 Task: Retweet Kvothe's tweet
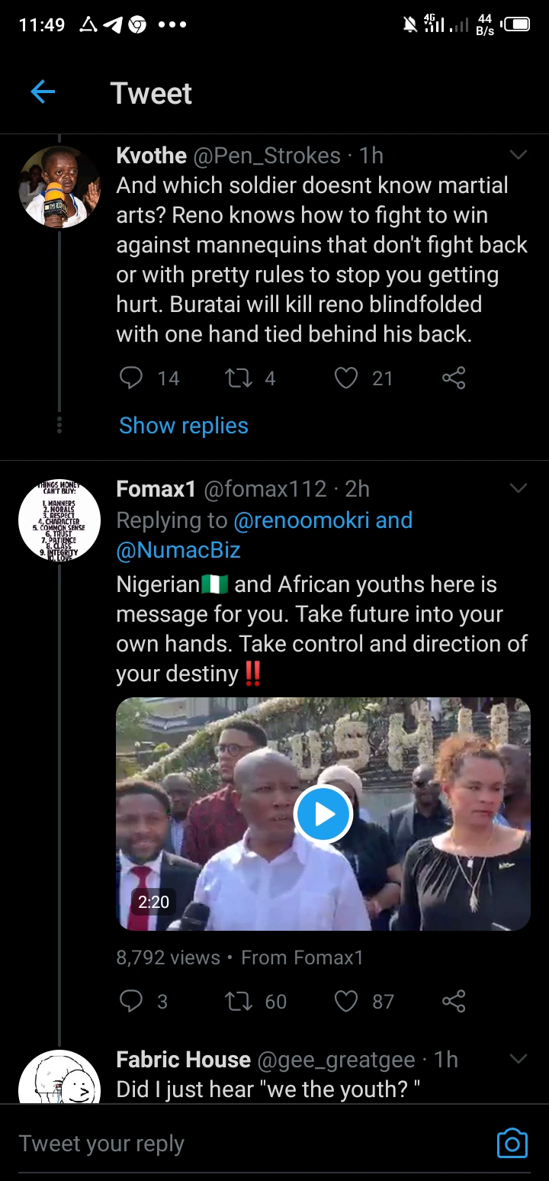click(239, 378)
